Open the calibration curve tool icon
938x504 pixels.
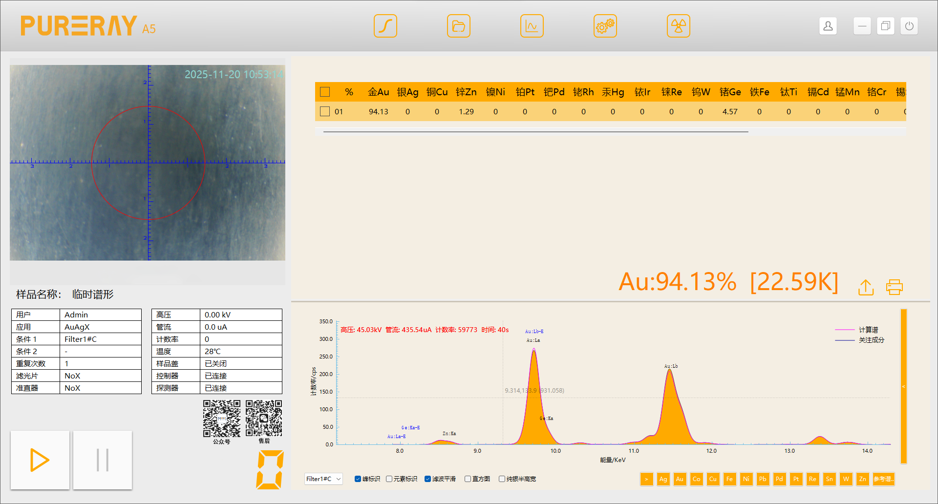[385, 26]
